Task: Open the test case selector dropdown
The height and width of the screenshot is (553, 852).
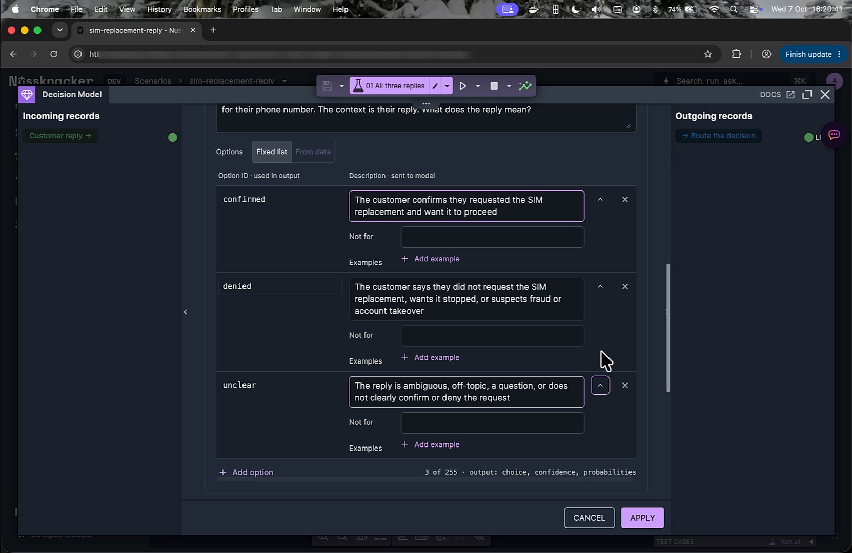Action: click(x=447, y=86)
